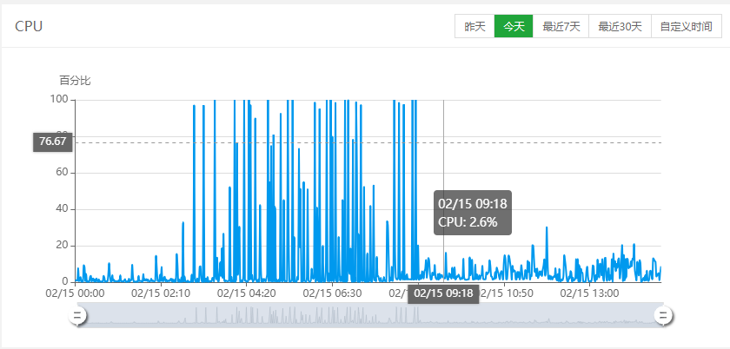The image size is (730, 349).
Task: Click the 40 y-axis label
Action: pos(63,209)
